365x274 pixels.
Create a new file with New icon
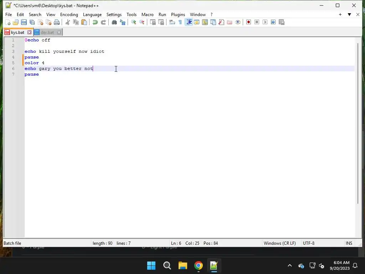click(8, 22)
